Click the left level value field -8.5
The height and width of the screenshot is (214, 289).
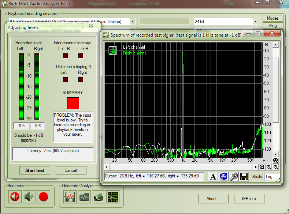(21, 126)
